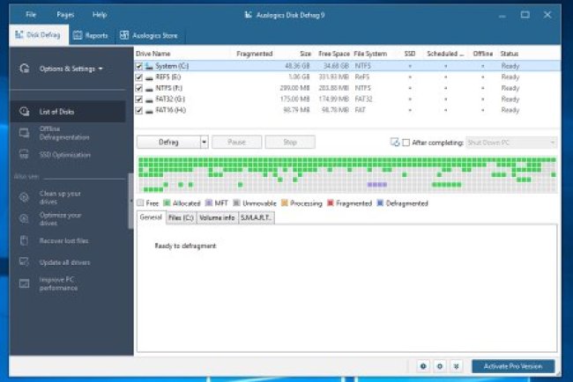
Task: Open the Options & Settings menu
Action: 71,69
